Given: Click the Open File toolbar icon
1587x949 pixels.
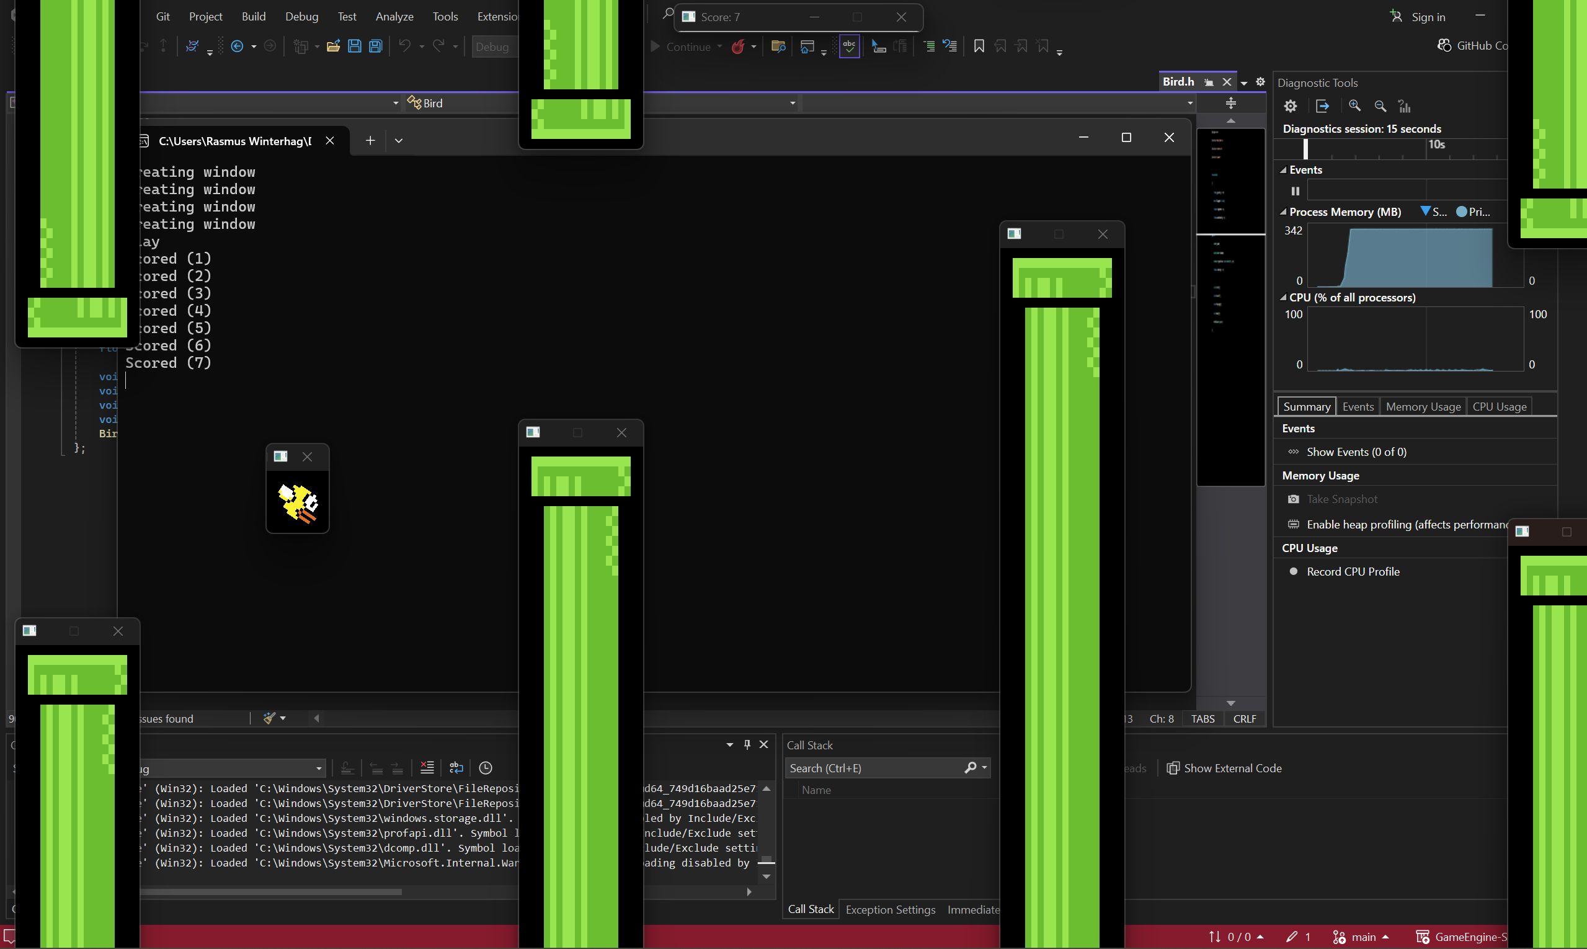Looking at the screenshot, I should tap(333, 46).
